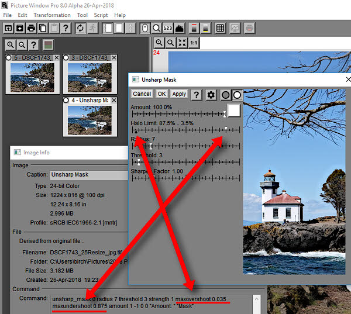Click Cancel in the Unsharp Mask dialog
The height and width of the screenshot is (314, 351).
click(x=142, y=94)
